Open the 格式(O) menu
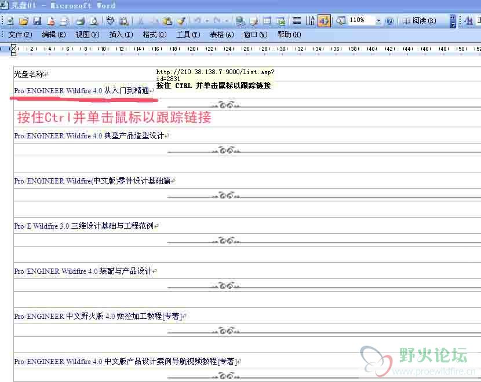This screenshot has height=382, width=481. pos(155,35)
